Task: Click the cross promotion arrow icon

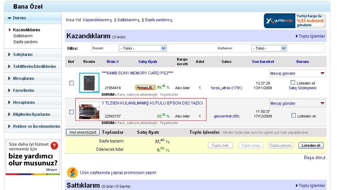Action: click(x=72, y=173)
